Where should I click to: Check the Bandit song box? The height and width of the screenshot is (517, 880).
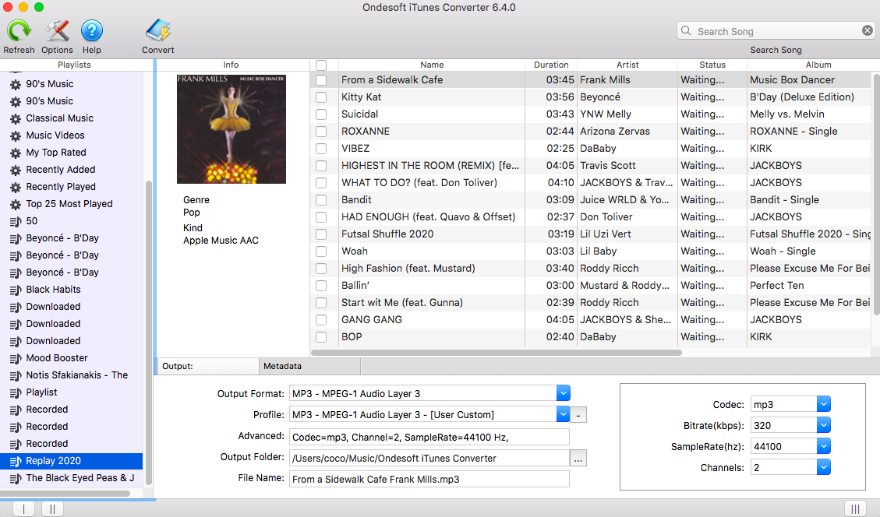[321, 199]
